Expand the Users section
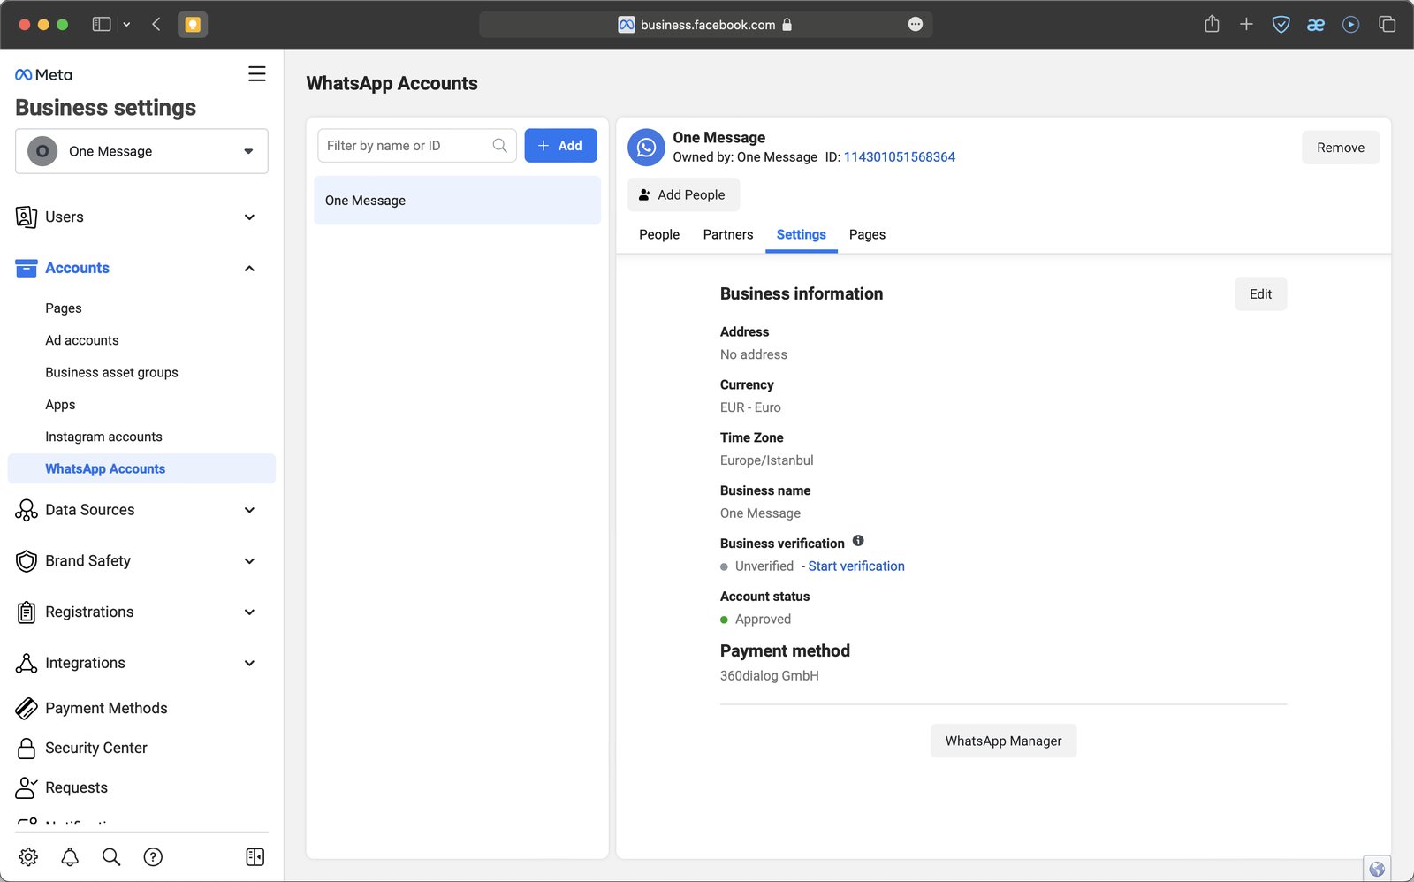1414x882 pixels. click(x=141, y=217)
